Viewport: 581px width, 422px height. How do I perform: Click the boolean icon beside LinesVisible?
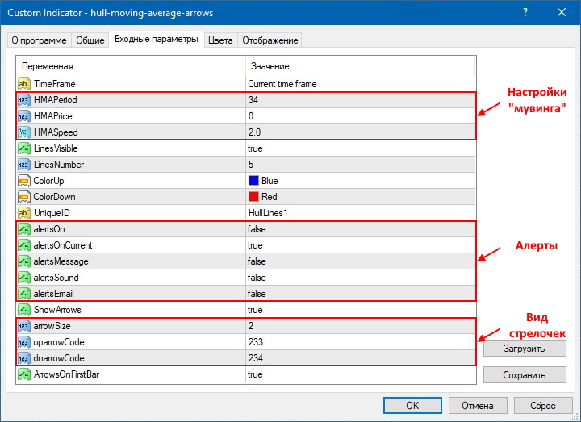(23, 148)
